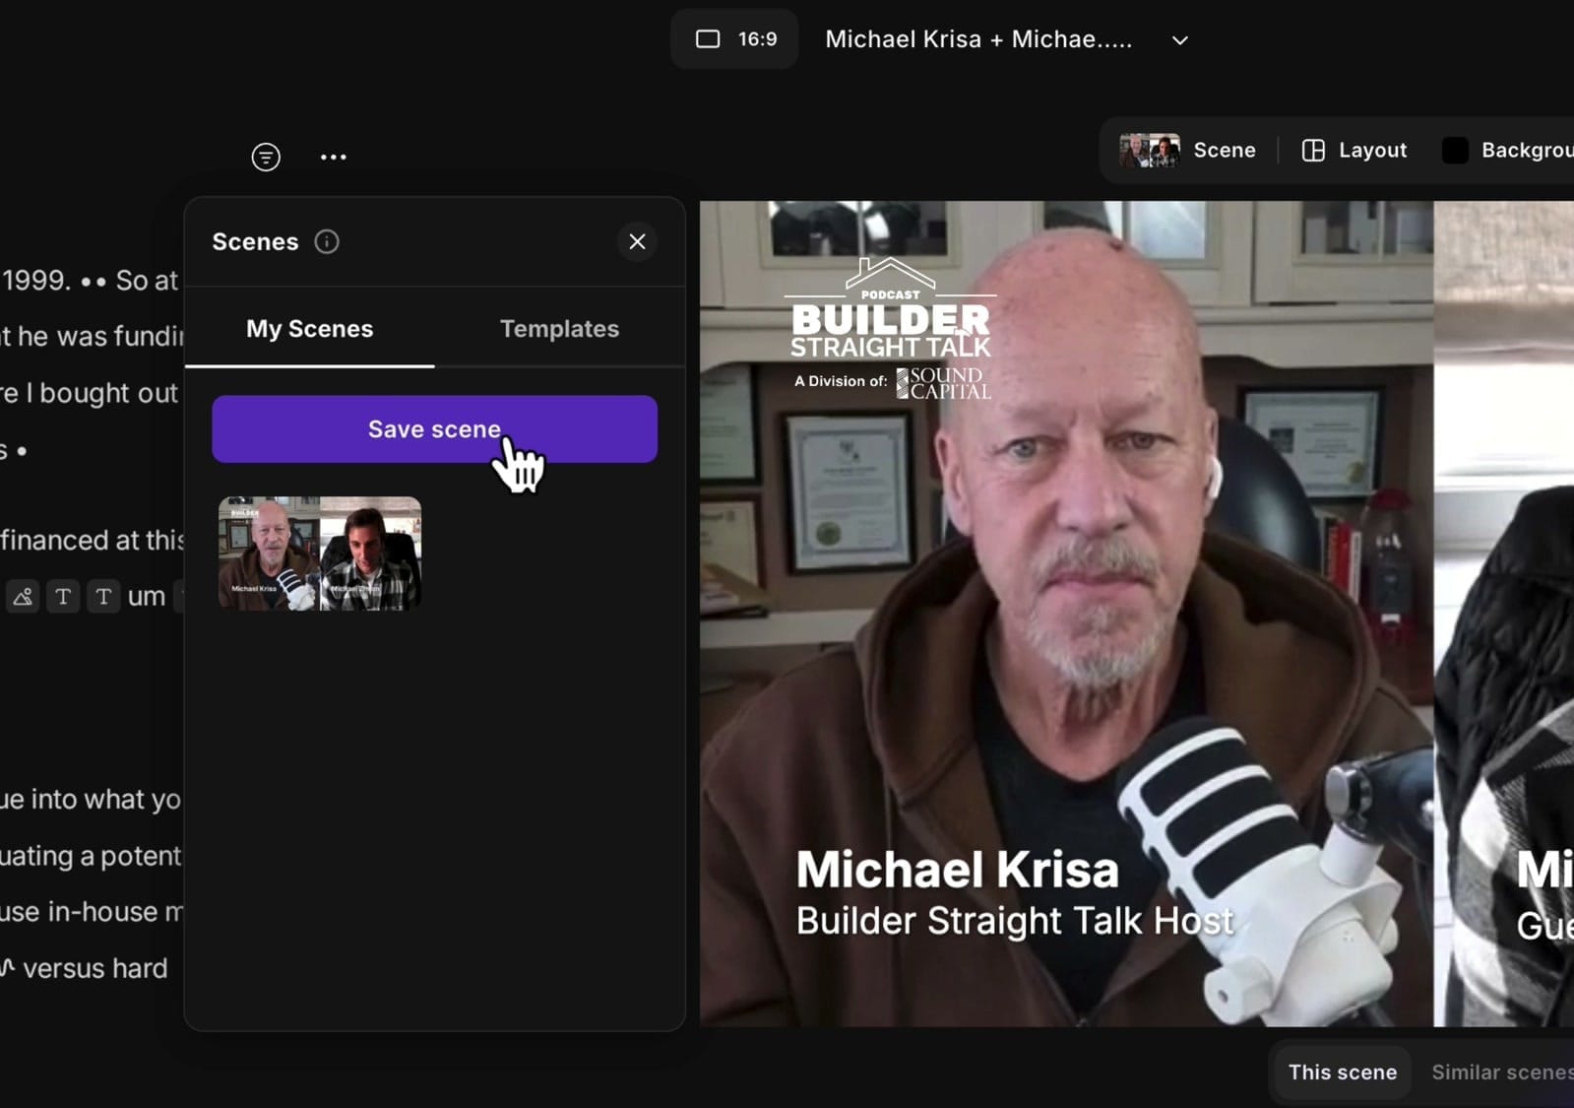Open the Layout toolbar option
Image resolution: width=1574 pixels, height=1108 pixels.
coord(1354,150)
